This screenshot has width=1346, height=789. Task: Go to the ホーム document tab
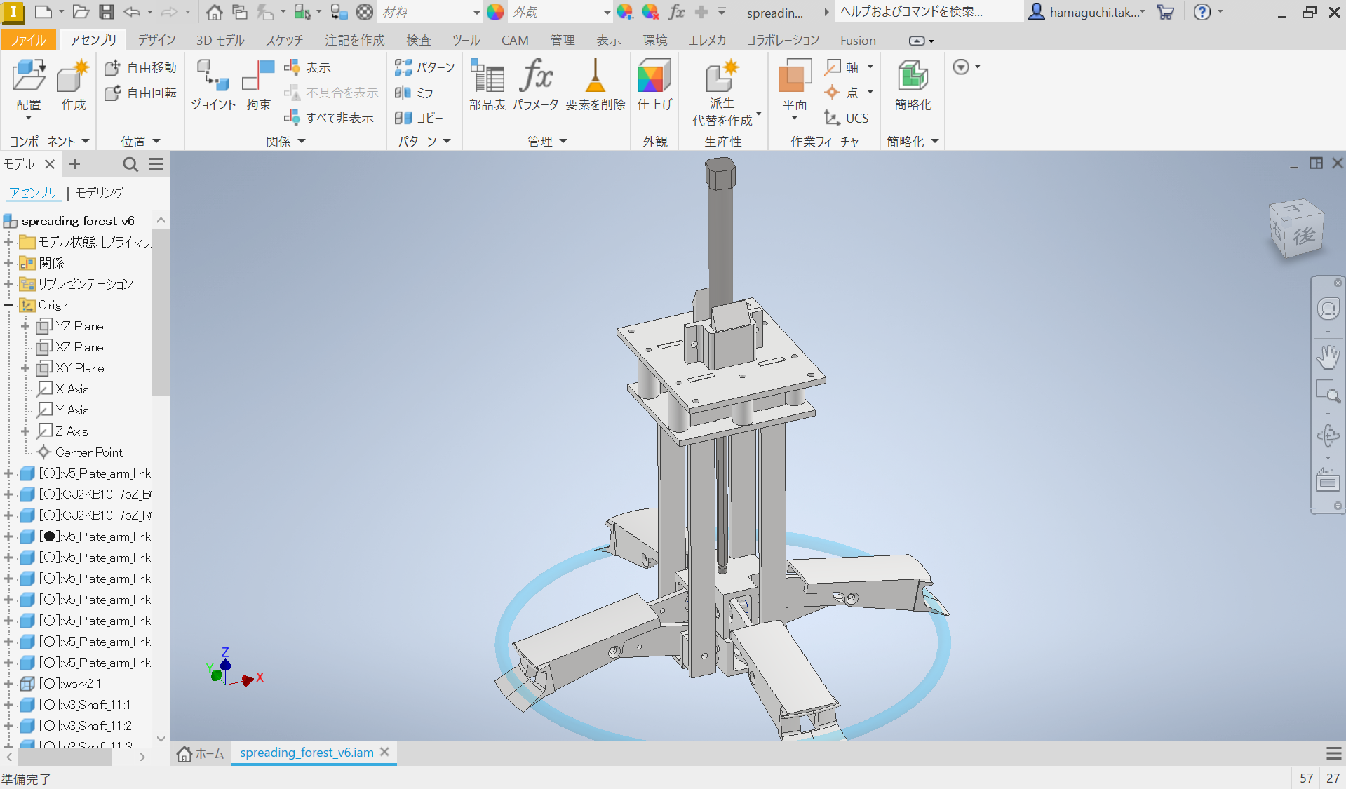pos(201,753)
